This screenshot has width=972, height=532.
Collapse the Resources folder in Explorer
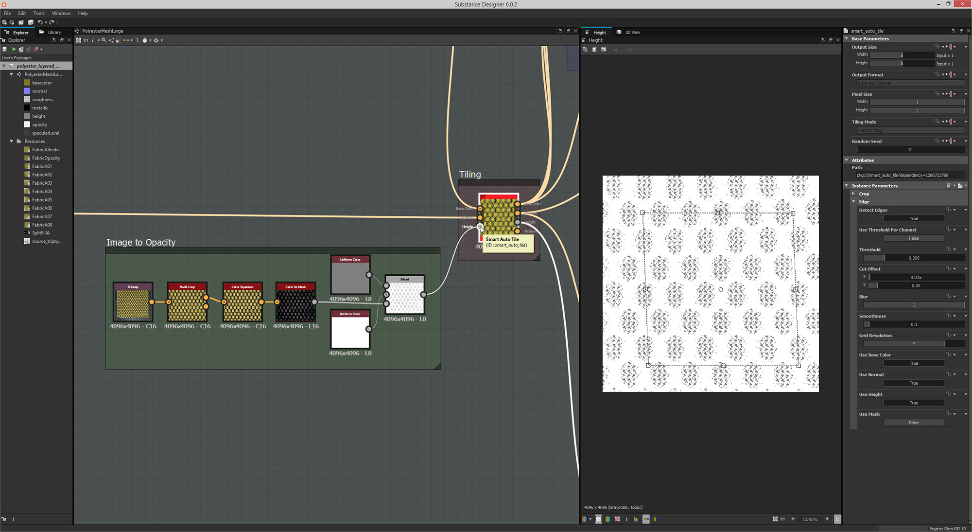12,141
